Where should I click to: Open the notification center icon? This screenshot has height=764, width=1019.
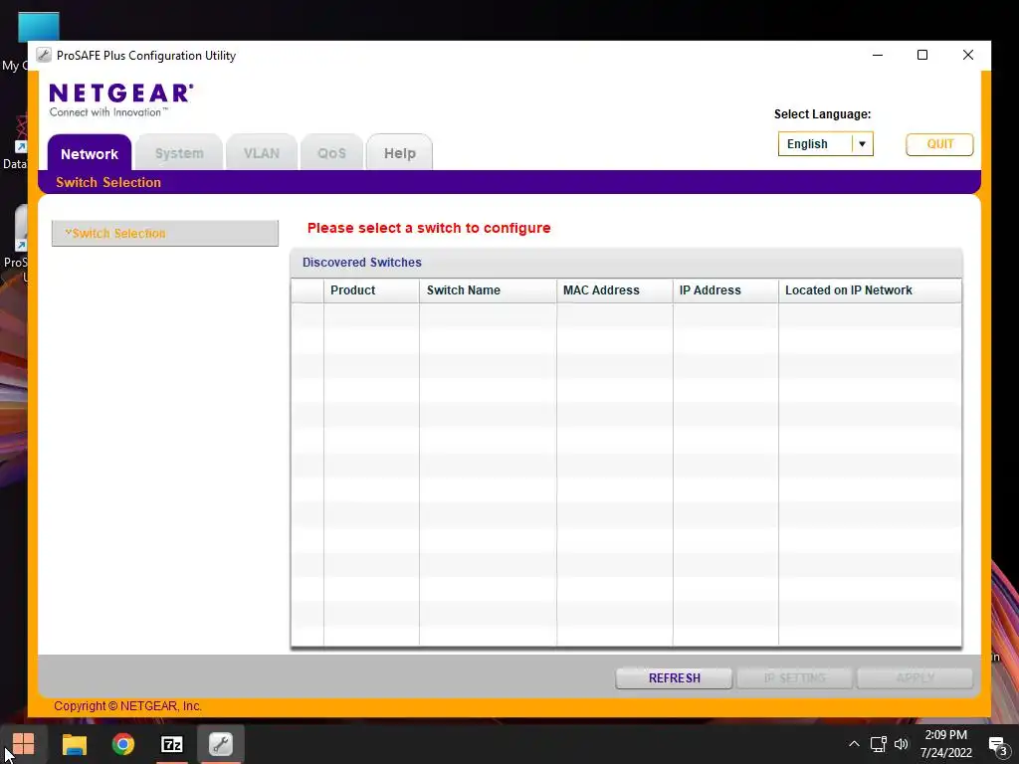pyautogui.click(x=997, y=746)
